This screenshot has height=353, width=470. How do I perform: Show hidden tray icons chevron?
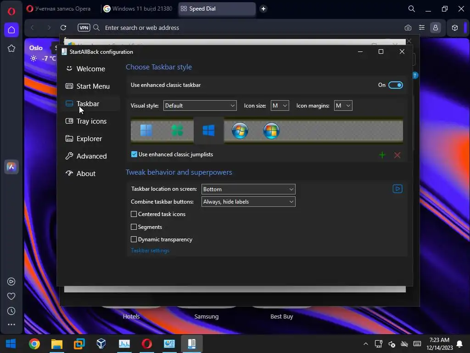(366, 344)
